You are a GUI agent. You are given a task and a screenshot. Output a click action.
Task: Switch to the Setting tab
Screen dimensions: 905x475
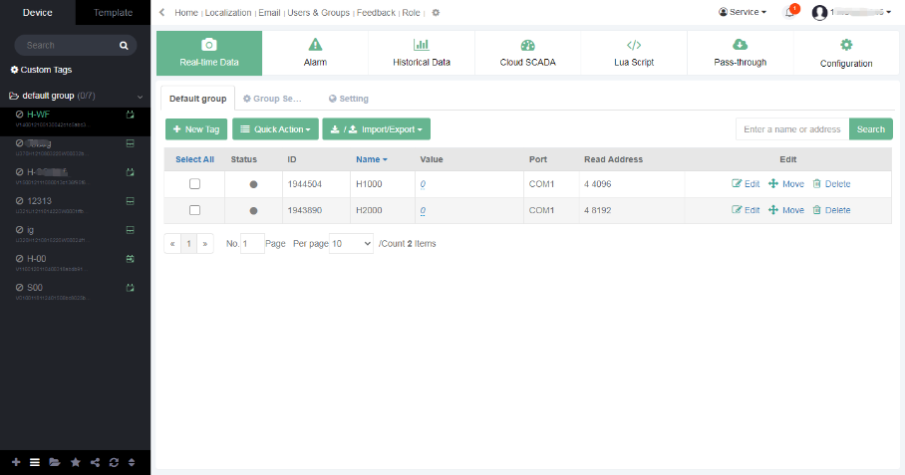[348, 99]
